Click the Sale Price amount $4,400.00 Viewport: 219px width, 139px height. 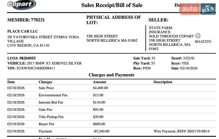pos(100,88)
